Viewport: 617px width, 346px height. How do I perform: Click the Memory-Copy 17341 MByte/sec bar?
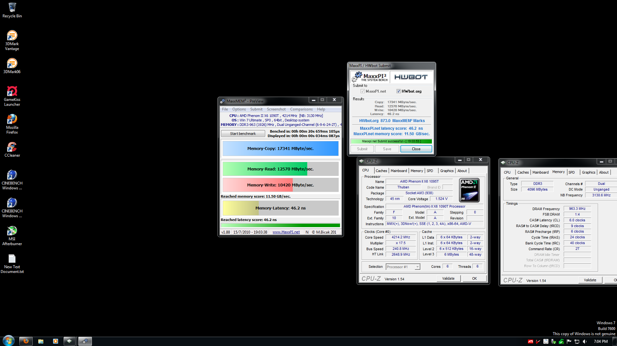point(280,149)
